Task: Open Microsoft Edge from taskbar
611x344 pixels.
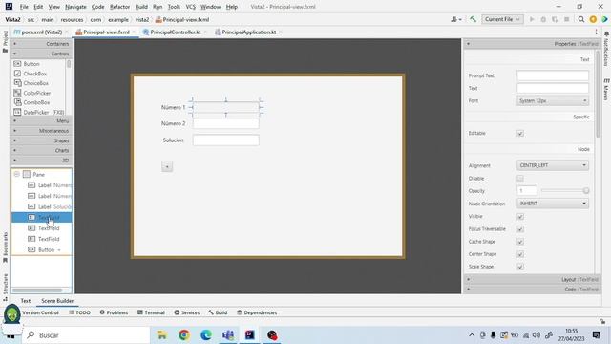Action: (x=206, y=335)
